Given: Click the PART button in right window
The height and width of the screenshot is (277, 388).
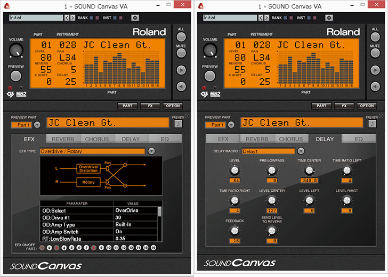Looking at the screenshot, I should 321,106.
